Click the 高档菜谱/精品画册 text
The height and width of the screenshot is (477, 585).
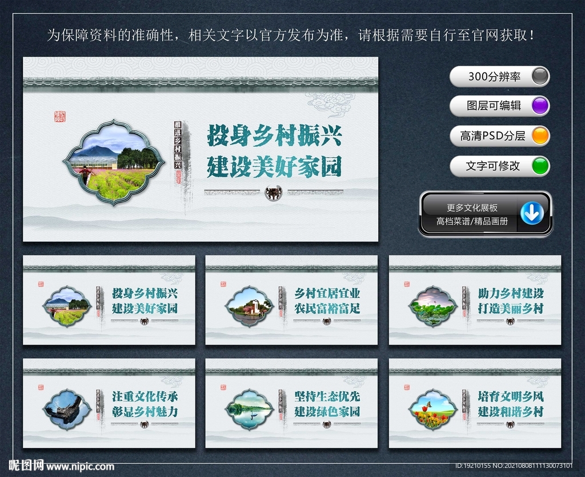[472, 222]
